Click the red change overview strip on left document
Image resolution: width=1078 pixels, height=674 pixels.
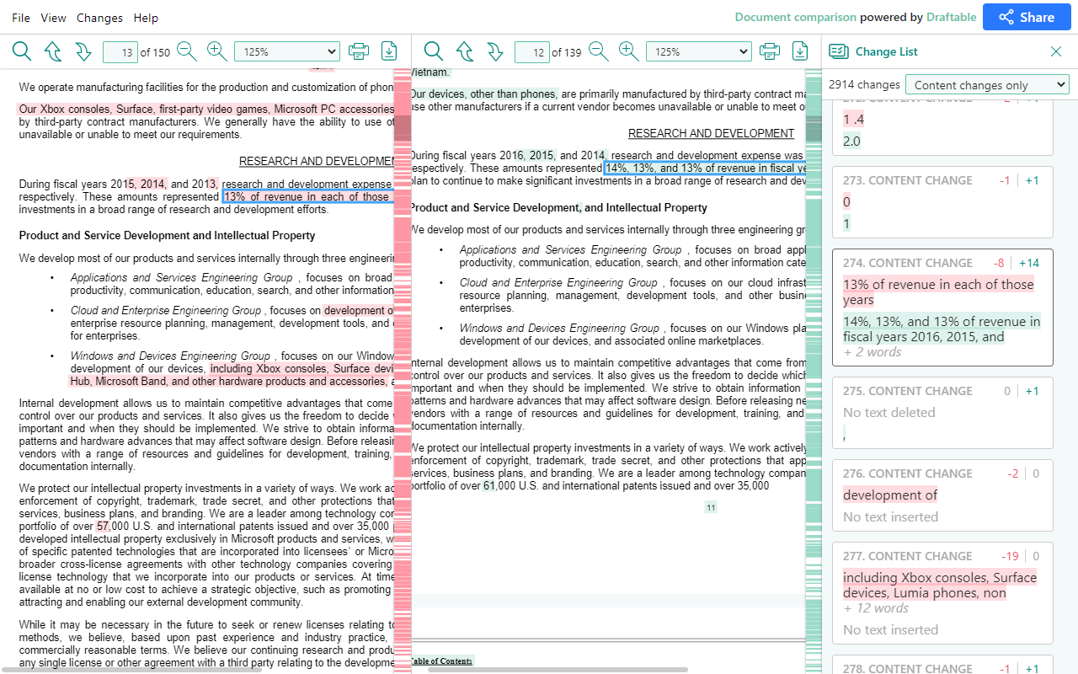402,371
